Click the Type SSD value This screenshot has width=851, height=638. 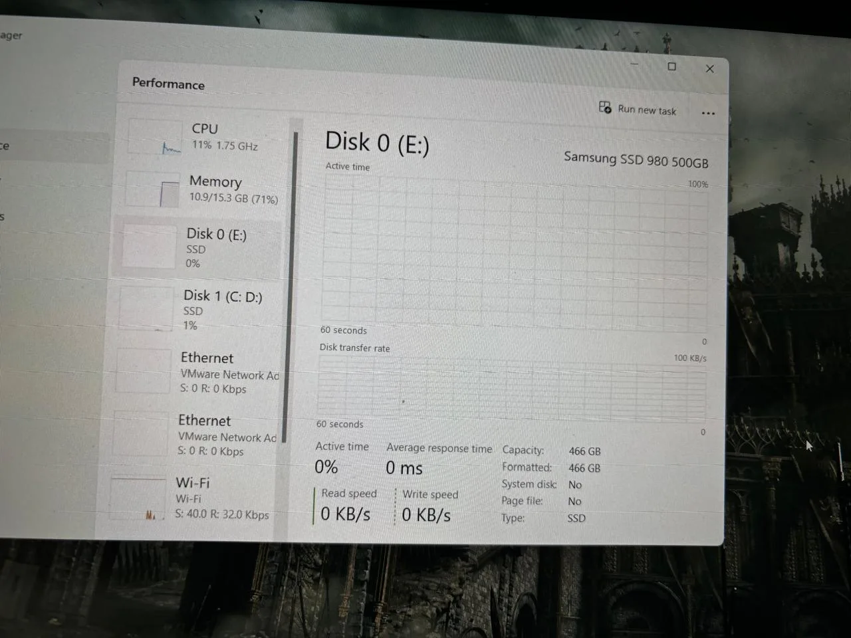[x=576, y=518]
